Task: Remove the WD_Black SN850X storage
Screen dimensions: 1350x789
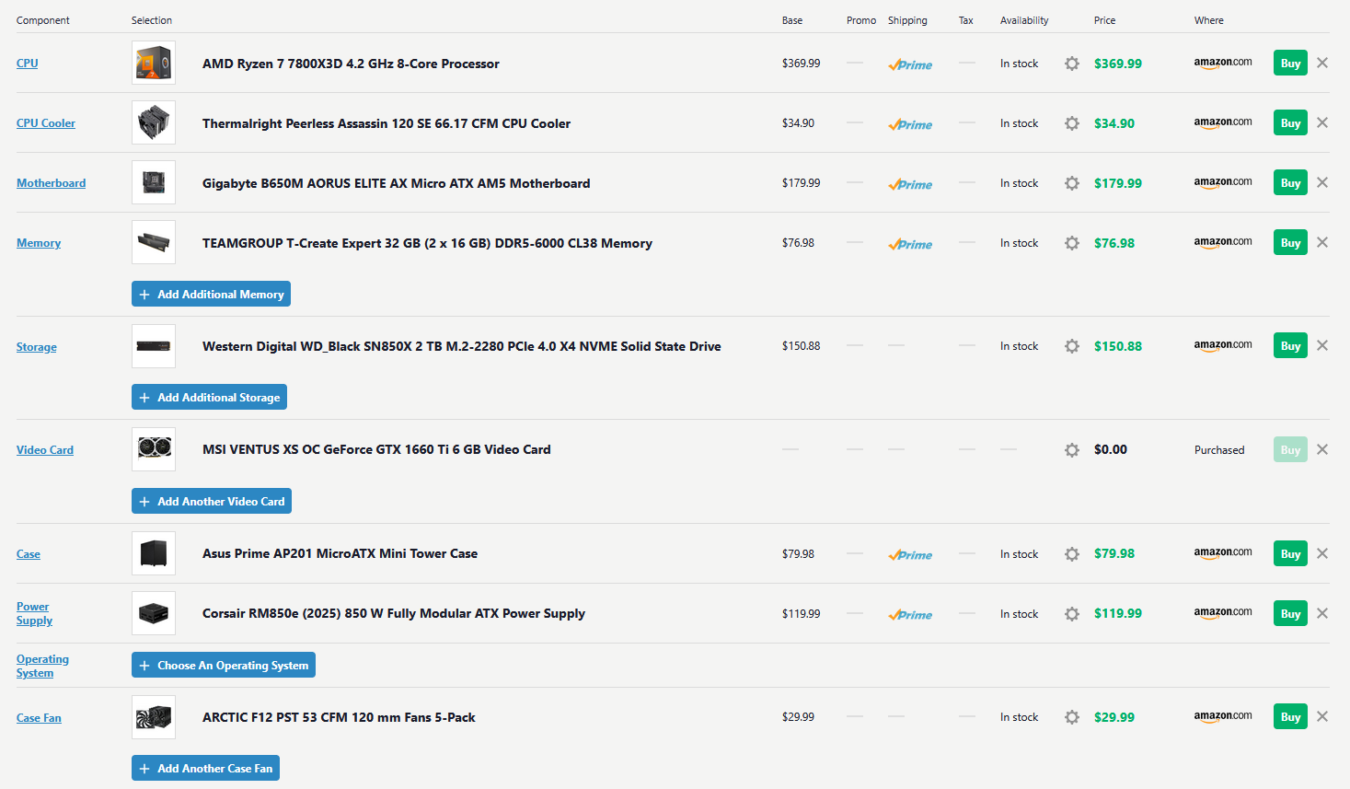Action: (1322, 345)
